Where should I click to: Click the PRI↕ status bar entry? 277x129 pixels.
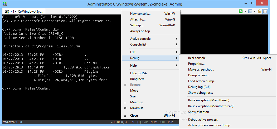click(171, 122)
